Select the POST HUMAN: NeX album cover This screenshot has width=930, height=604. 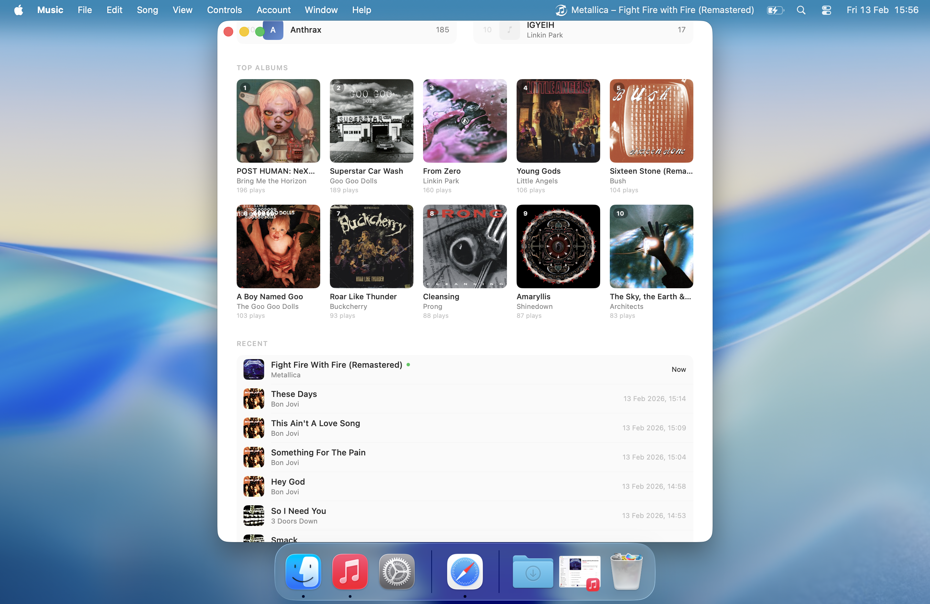pos(278,121)
